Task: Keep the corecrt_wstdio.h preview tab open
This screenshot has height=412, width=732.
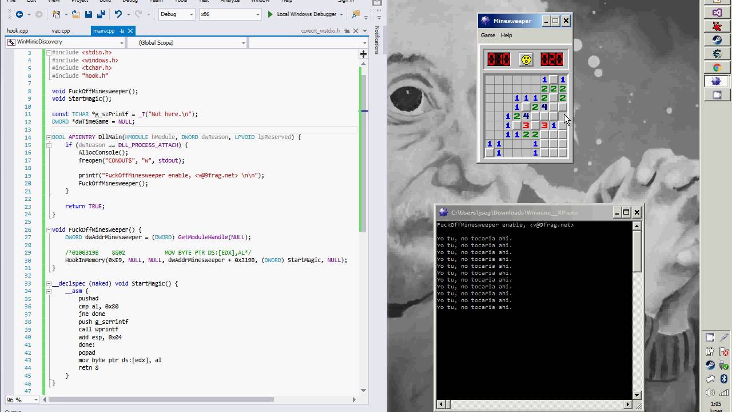Action: 348,31
